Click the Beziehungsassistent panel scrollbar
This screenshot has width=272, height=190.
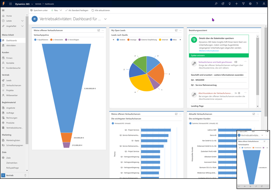[x=258, y=66]
